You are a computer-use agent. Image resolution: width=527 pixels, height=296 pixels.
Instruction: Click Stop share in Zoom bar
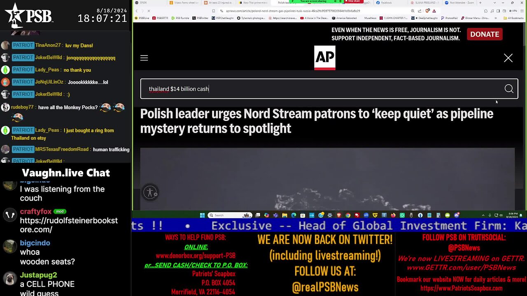coord(352,1)
